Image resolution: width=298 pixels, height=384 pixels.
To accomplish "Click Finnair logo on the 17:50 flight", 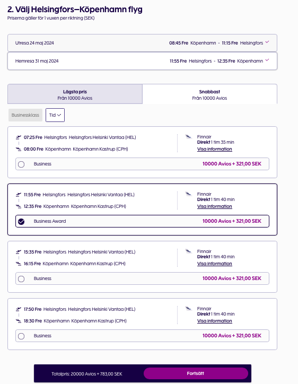I will click(188, 309).
